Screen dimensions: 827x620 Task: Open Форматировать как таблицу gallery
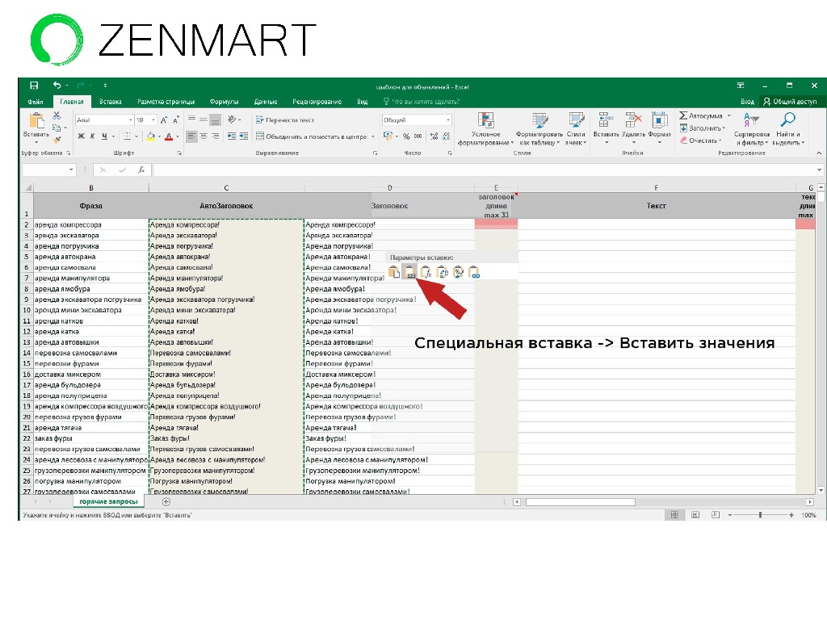click(539, 128)
